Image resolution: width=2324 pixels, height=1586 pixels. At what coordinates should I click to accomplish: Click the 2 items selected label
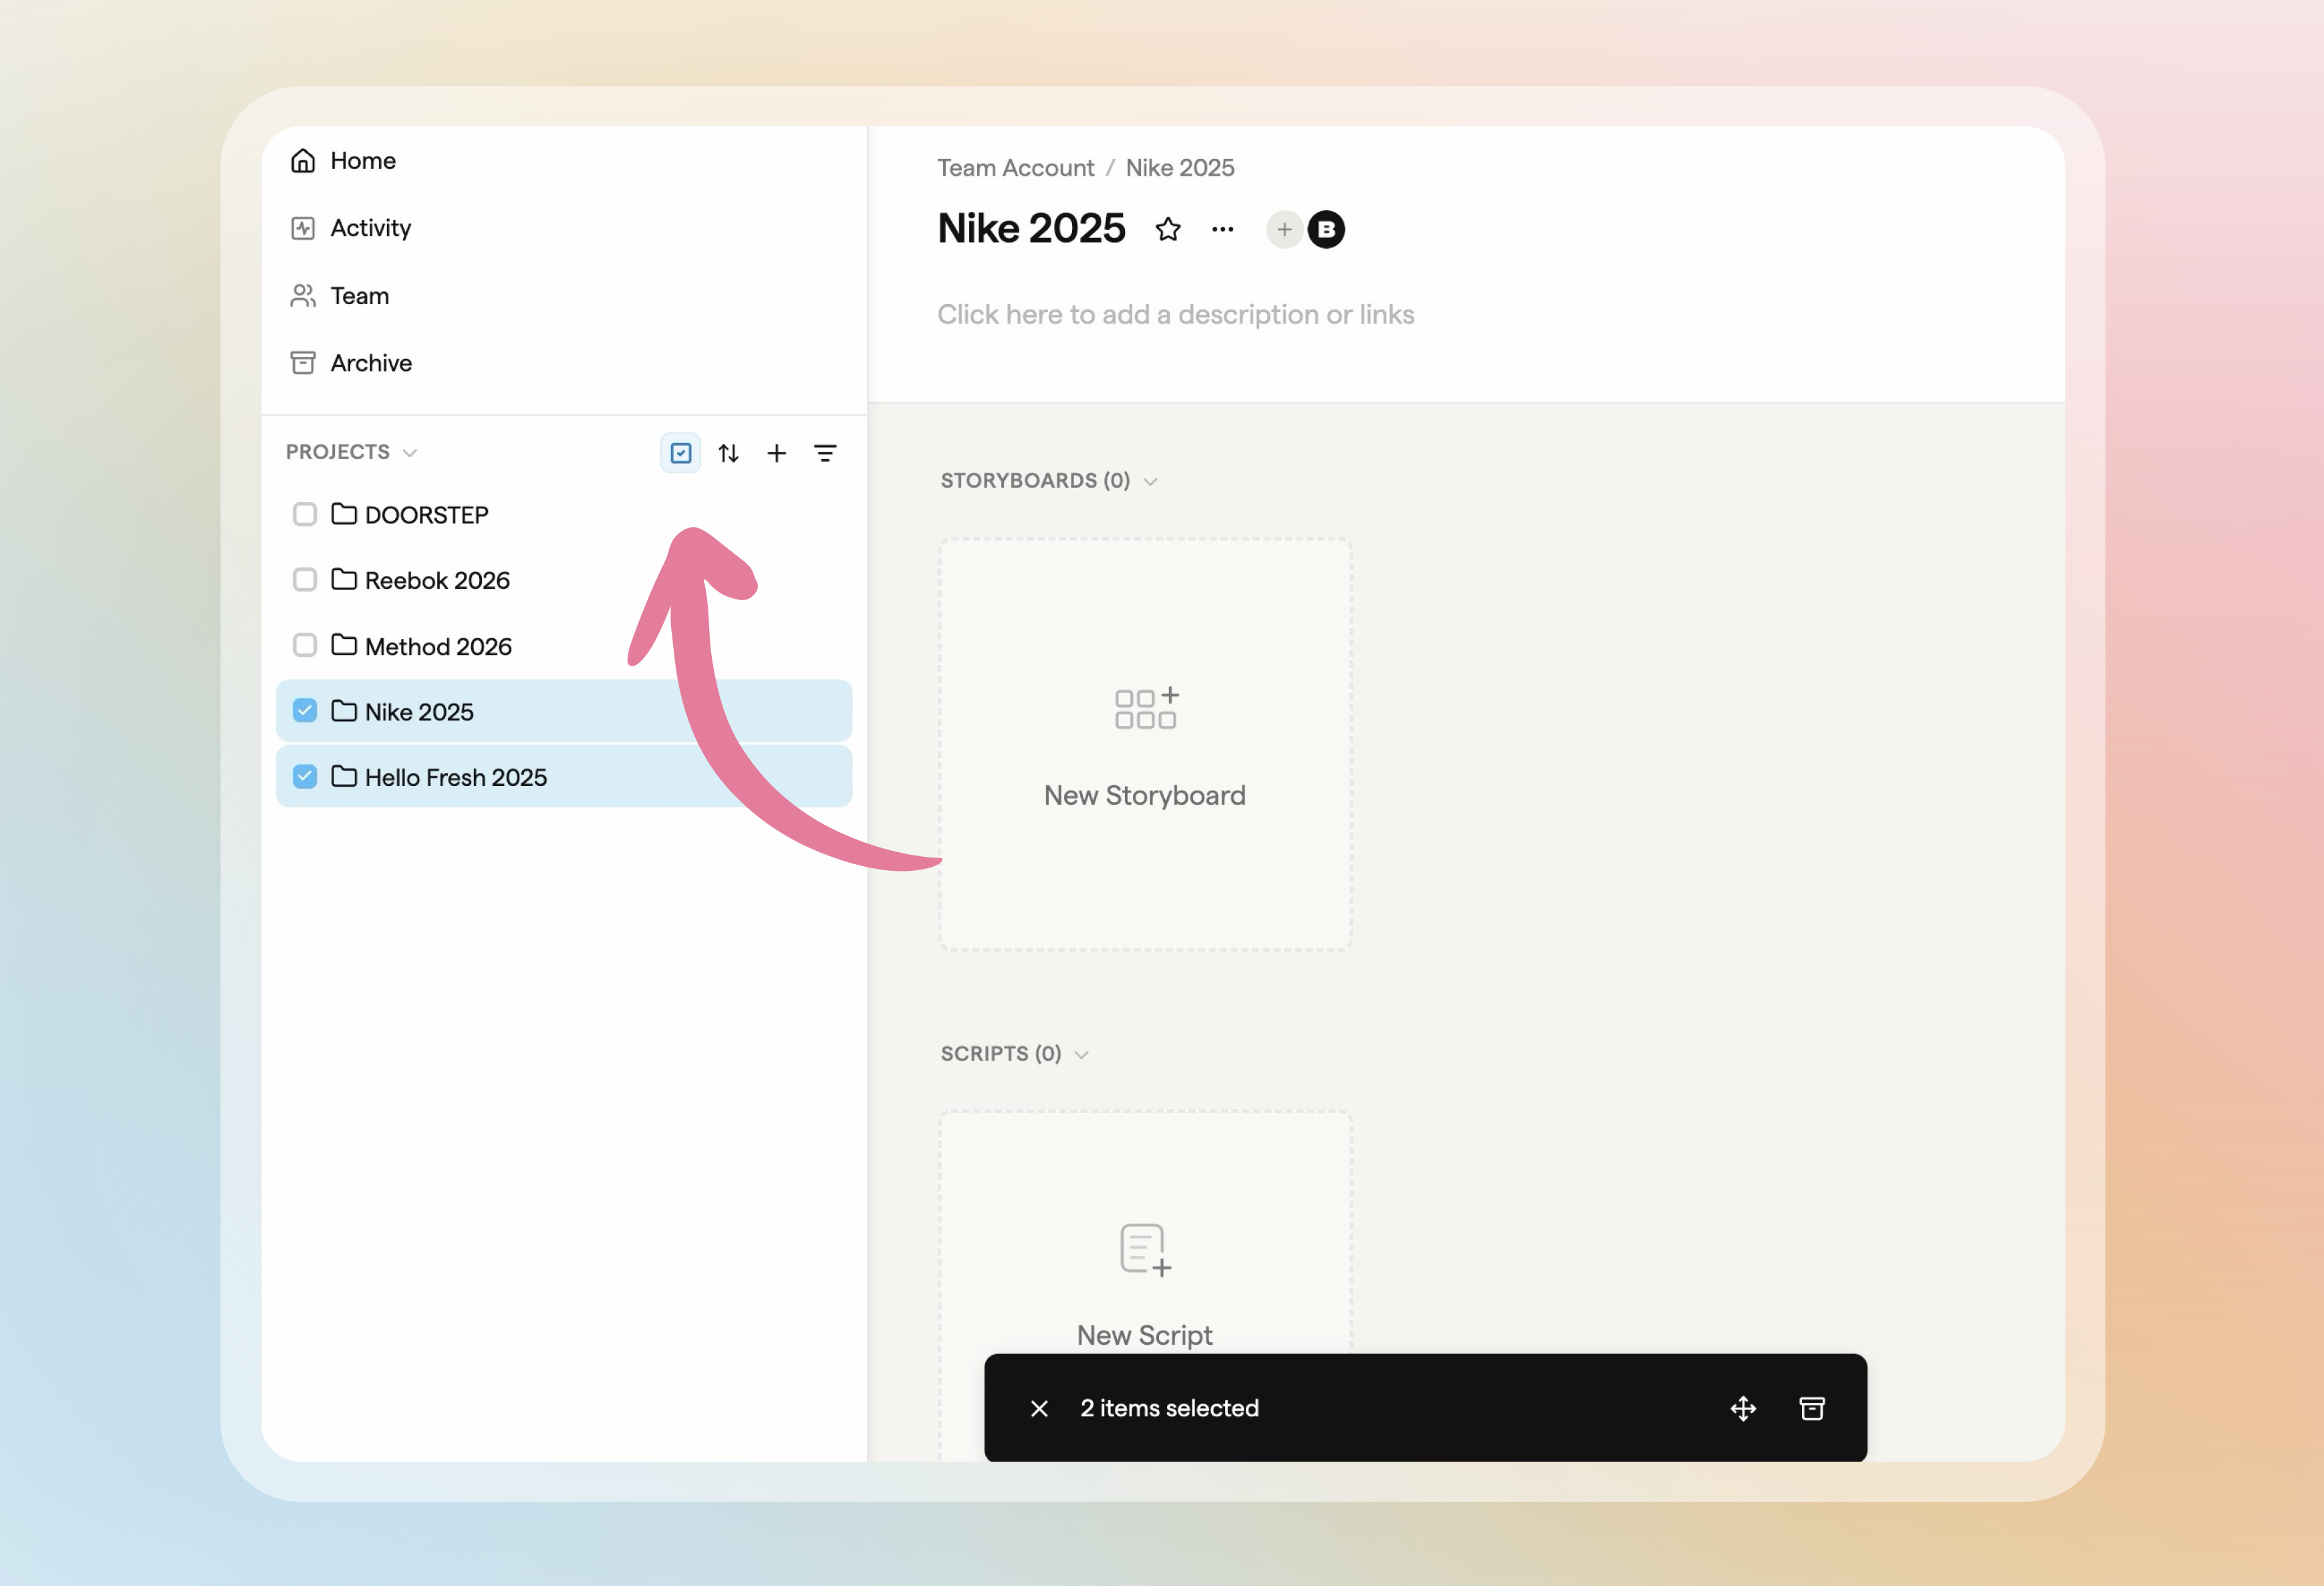(1169, 1409)
